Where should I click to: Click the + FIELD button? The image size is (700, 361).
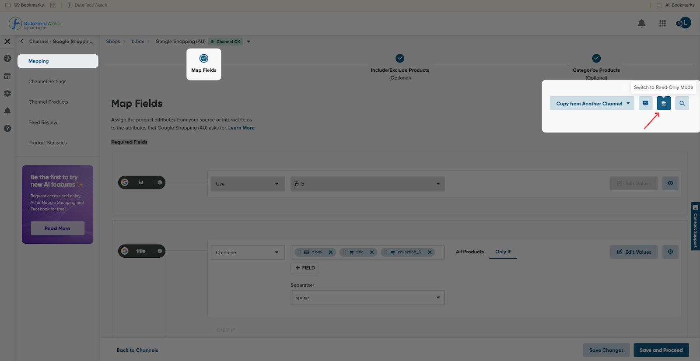coord(304,268)
